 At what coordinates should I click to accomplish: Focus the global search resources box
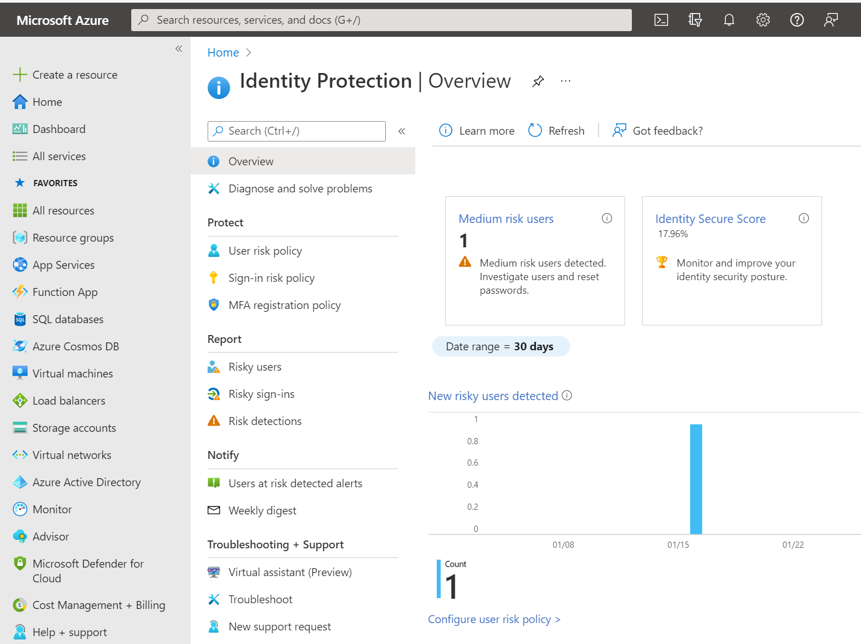tap(381, 20)
